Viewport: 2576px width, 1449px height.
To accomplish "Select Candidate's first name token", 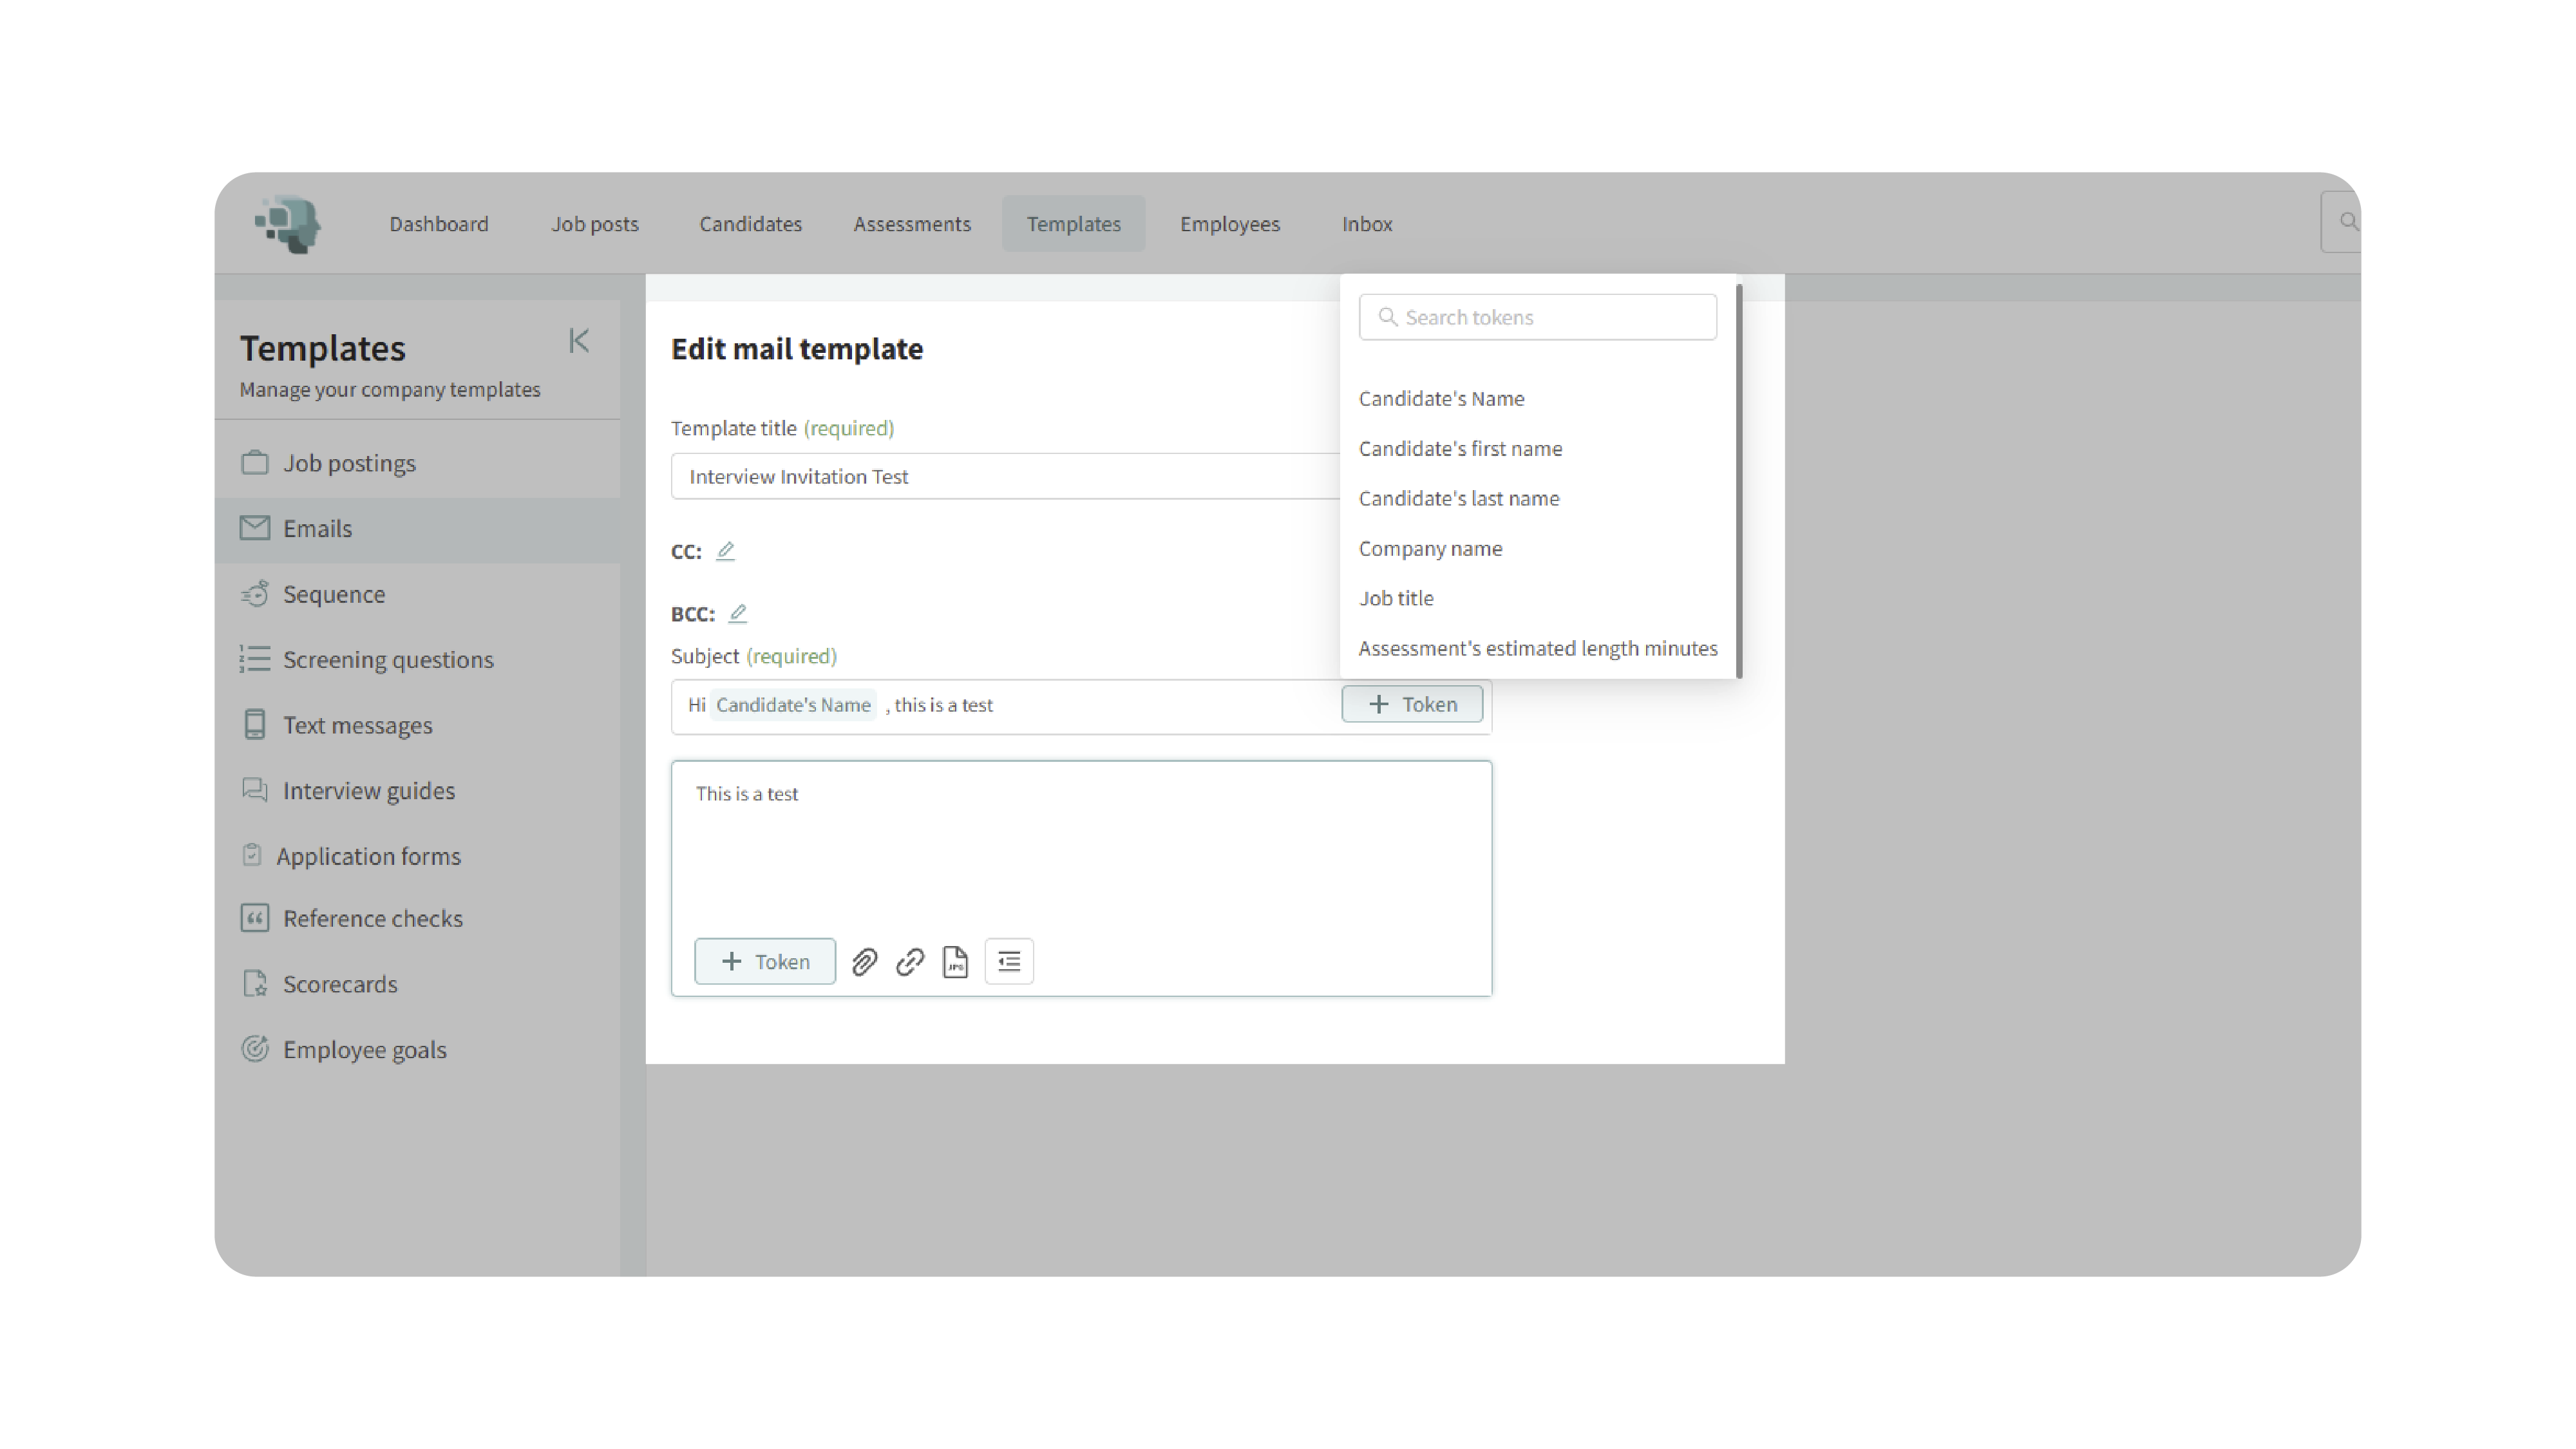I will click(1460, 449).
